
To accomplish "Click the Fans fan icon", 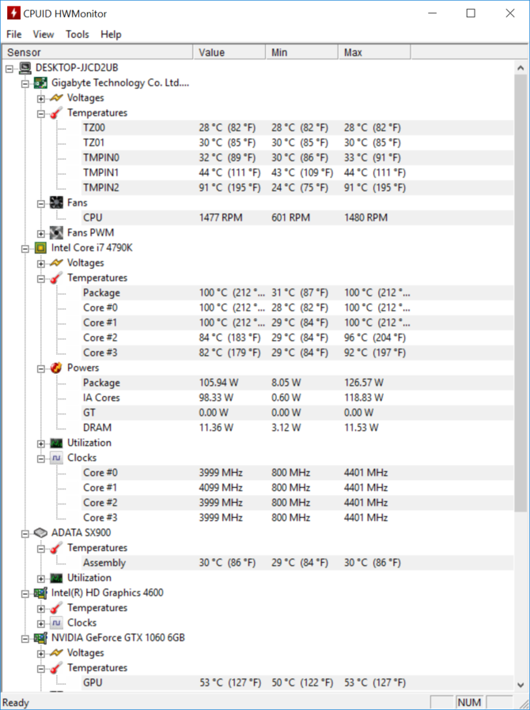I will [56, 202].
